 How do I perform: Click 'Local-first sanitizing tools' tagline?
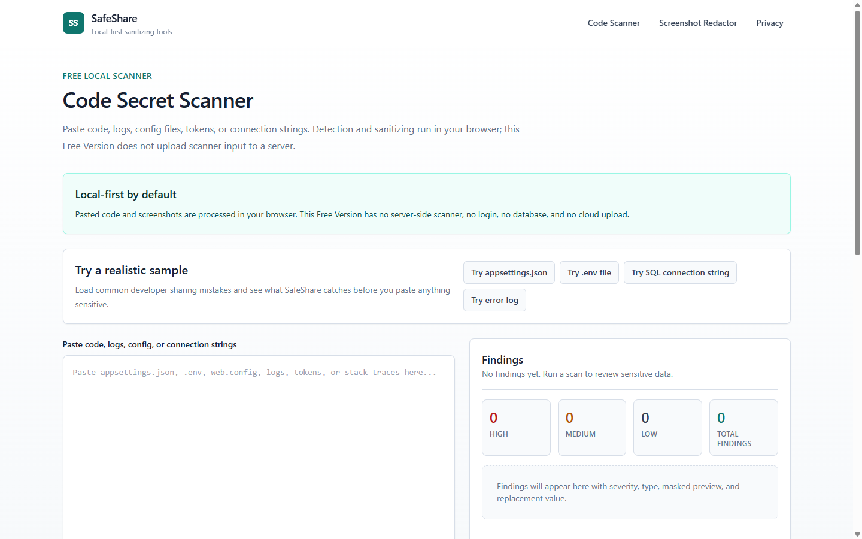tap(132, 32)
